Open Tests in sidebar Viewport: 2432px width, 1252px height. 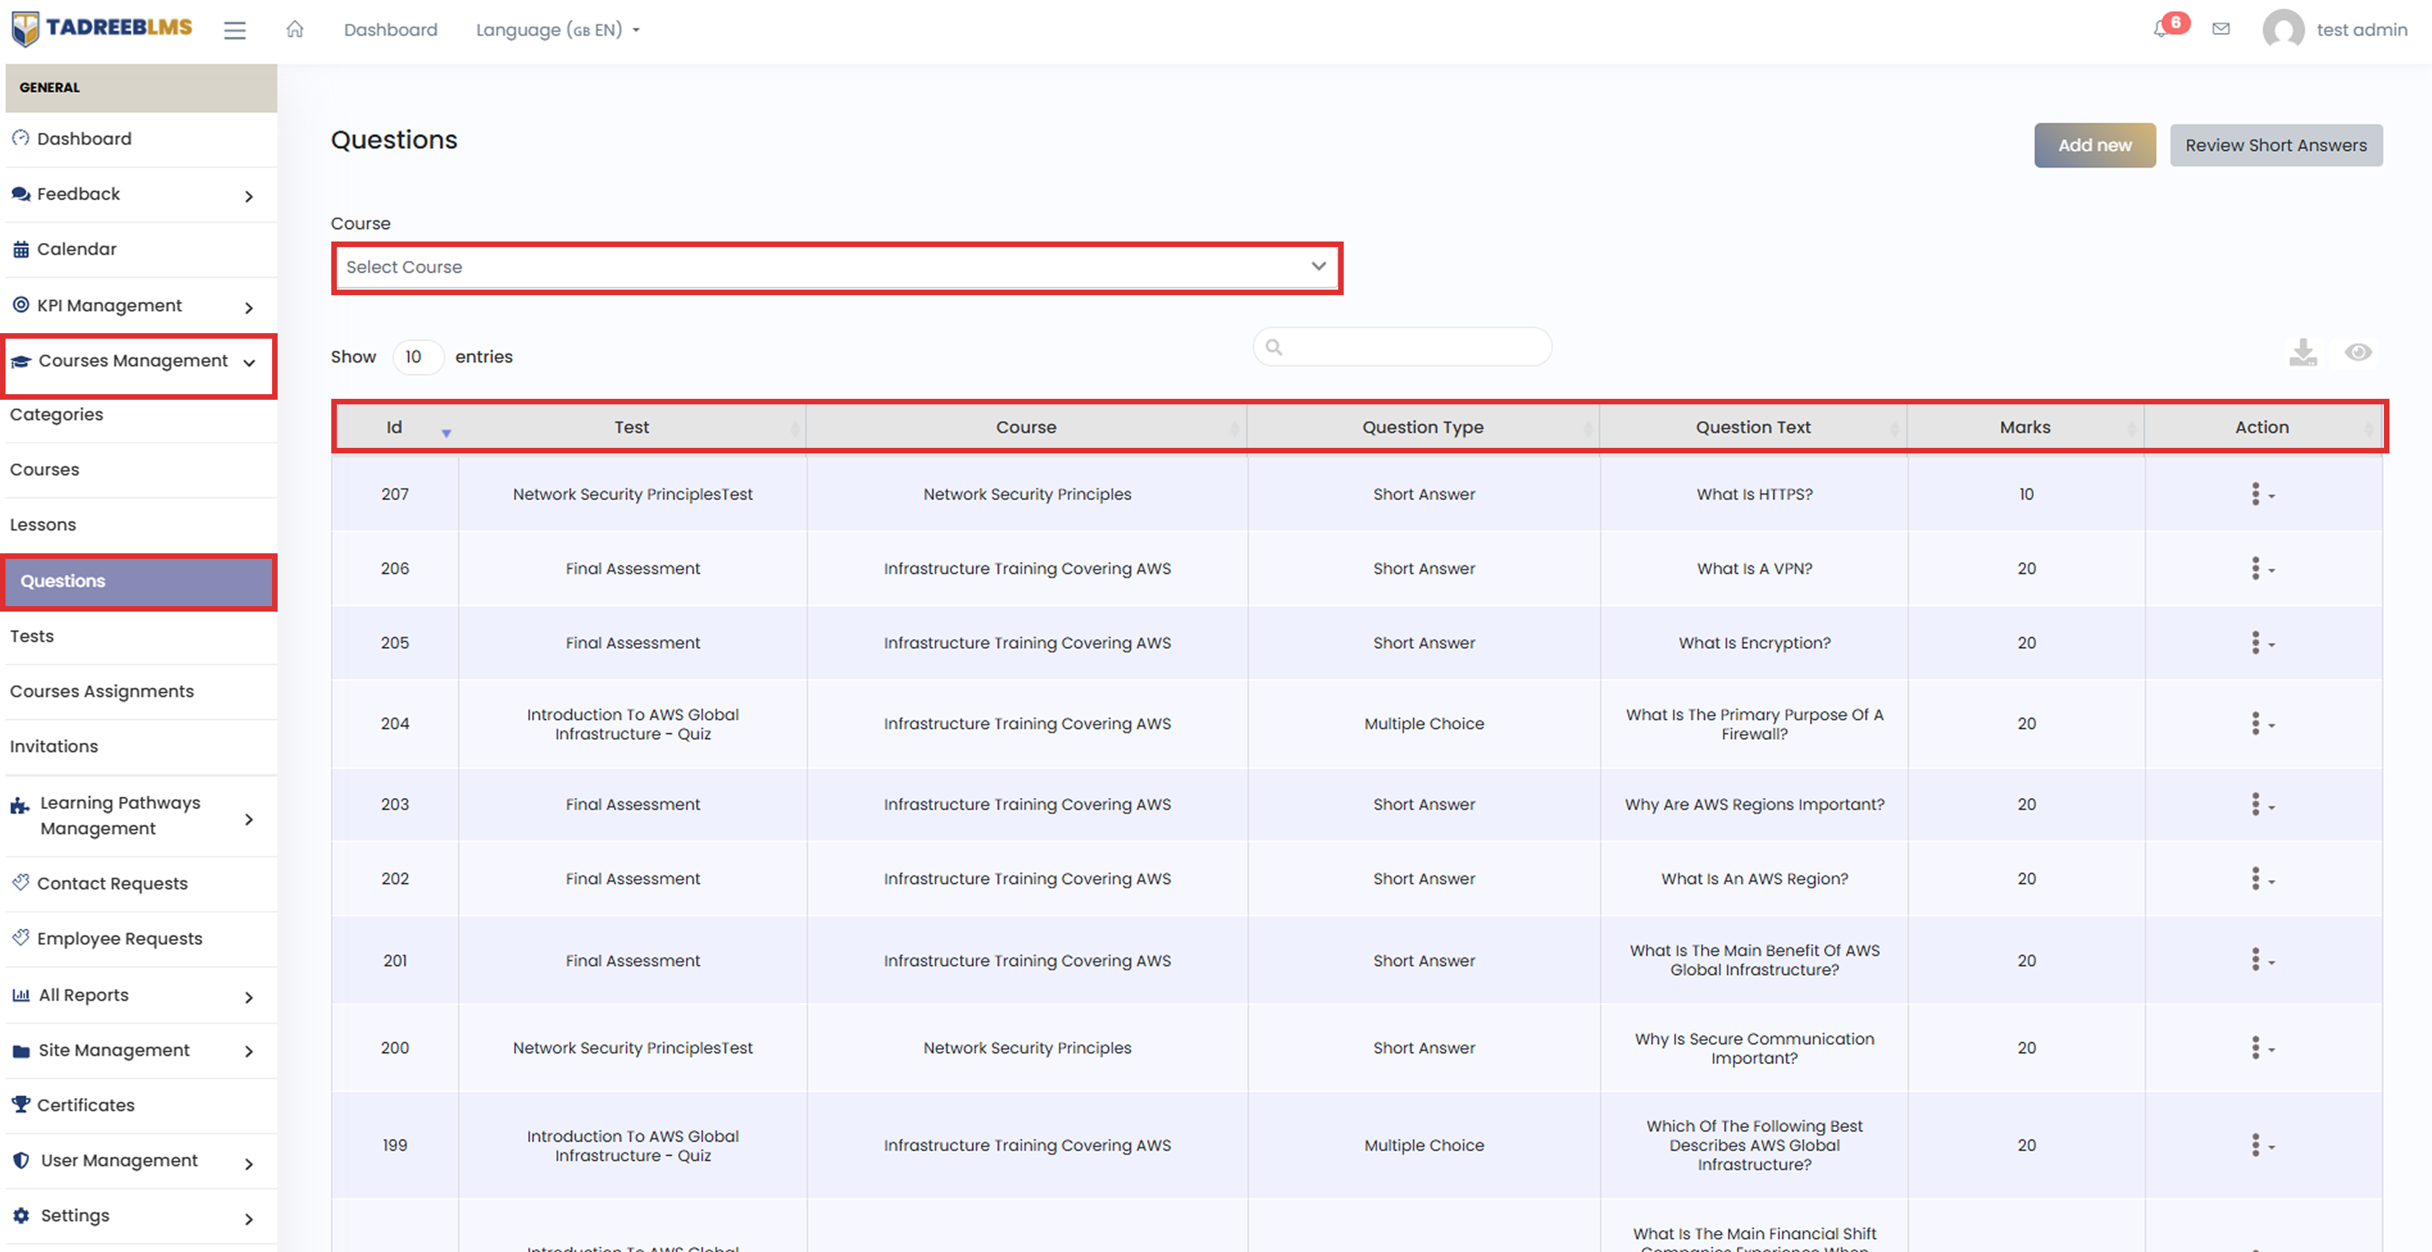click(32, 635)
